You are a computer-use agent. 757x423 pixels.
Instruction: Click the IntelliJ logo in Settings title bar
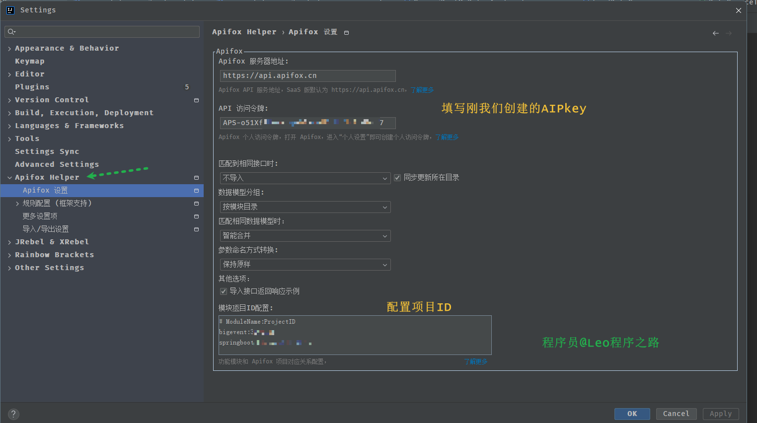[x=10, y=10]
